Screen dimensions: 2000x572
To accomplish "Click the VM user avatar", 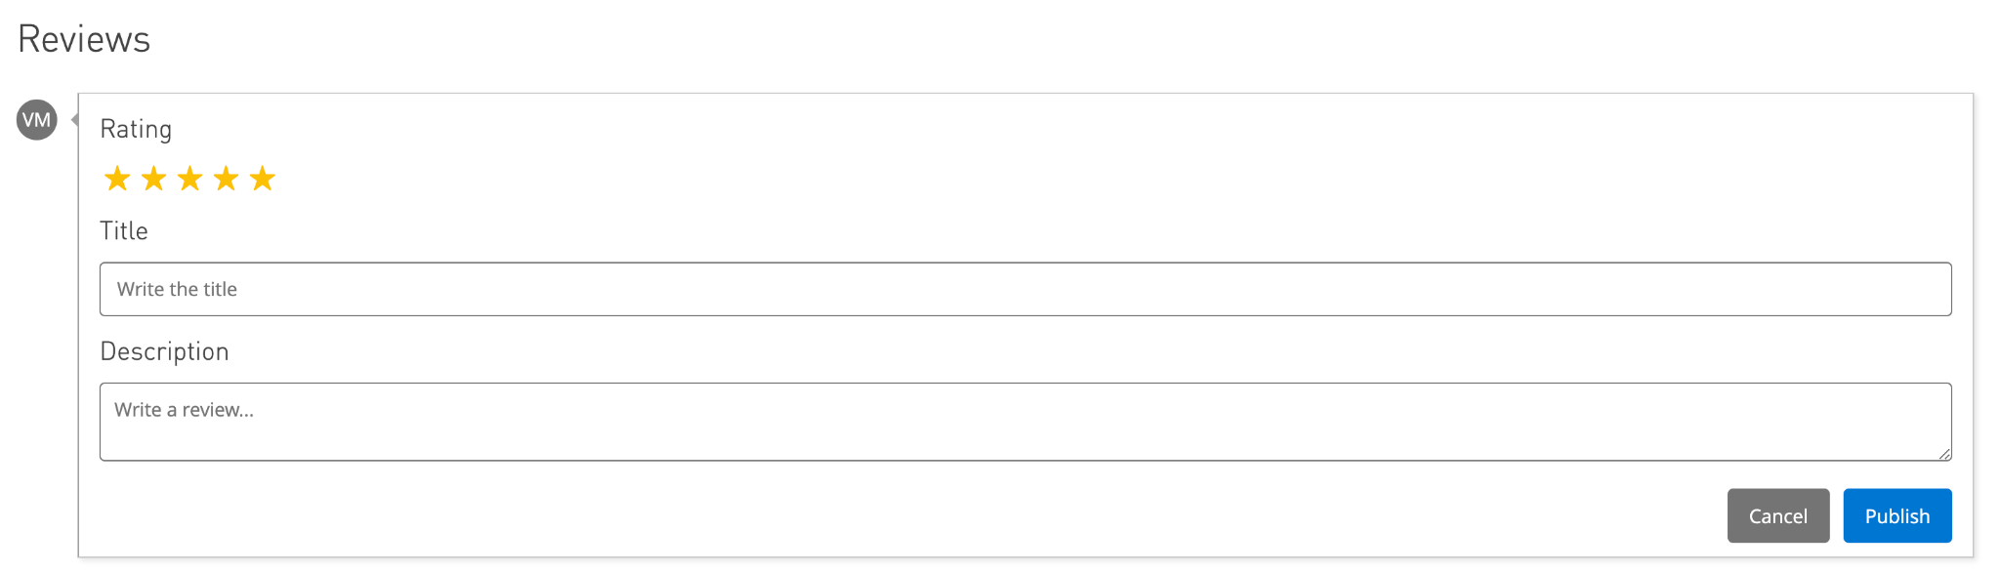I will click(x=37, y=120).
